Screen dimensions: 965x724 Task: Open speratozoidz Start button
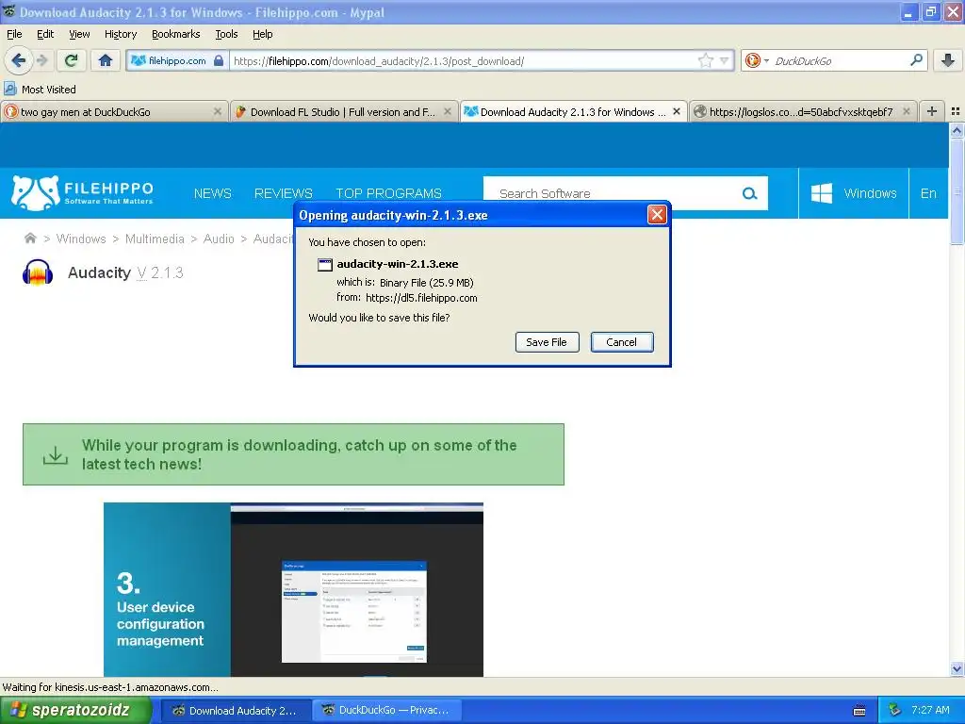coord(74,710)
